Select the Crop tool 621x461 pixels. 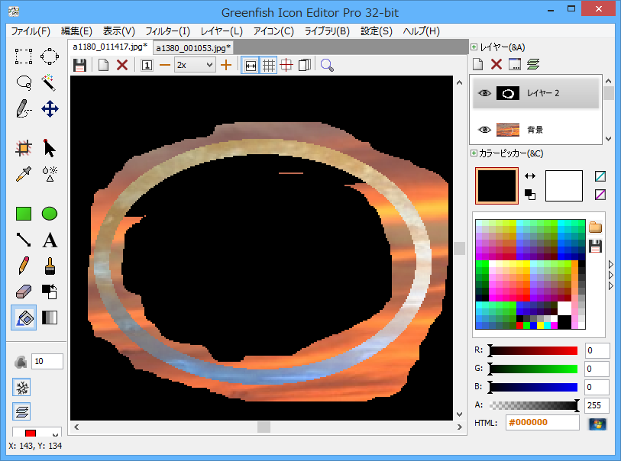coord(24,148)
